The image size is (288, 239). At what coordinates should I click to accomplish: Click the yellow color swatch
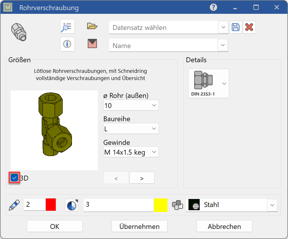[161, 205]
